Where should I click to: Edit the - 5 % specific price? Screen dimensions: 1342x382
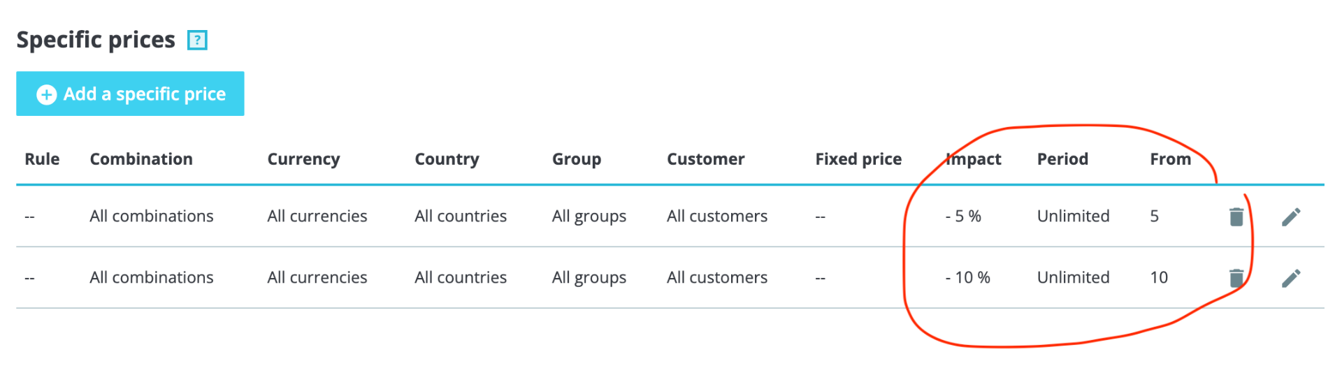point(1290,217)
